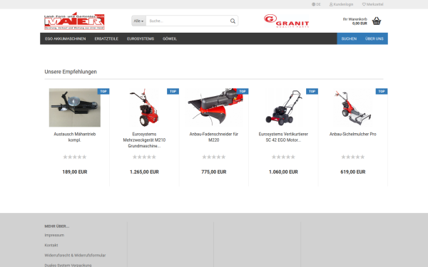Open EGO Akkumaschinen menu
Image resolution: width=428 pixels, height=267 pixels.
[66, 38]
